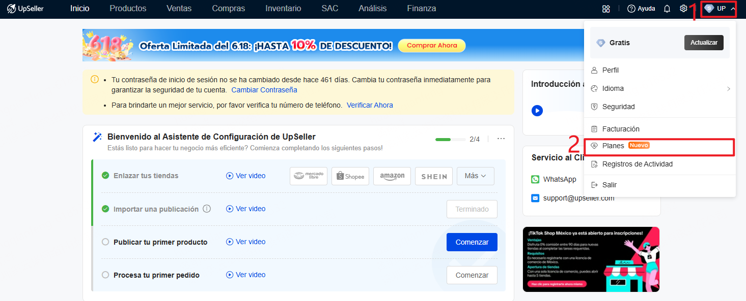Click the SHEIN store logo
Image resolution: width=746 pixels, height=301 pixels.
(434, 176)
